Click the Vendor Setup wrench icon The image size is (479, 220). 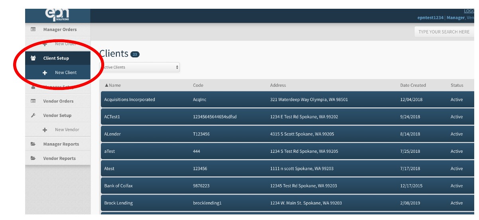coord(33,115)
